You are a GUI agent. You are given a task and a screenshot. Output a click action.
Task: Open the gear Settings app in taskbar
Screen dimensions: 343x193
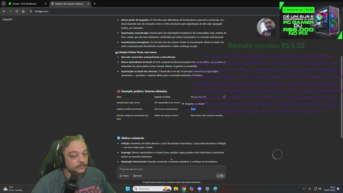click(207, 189)
